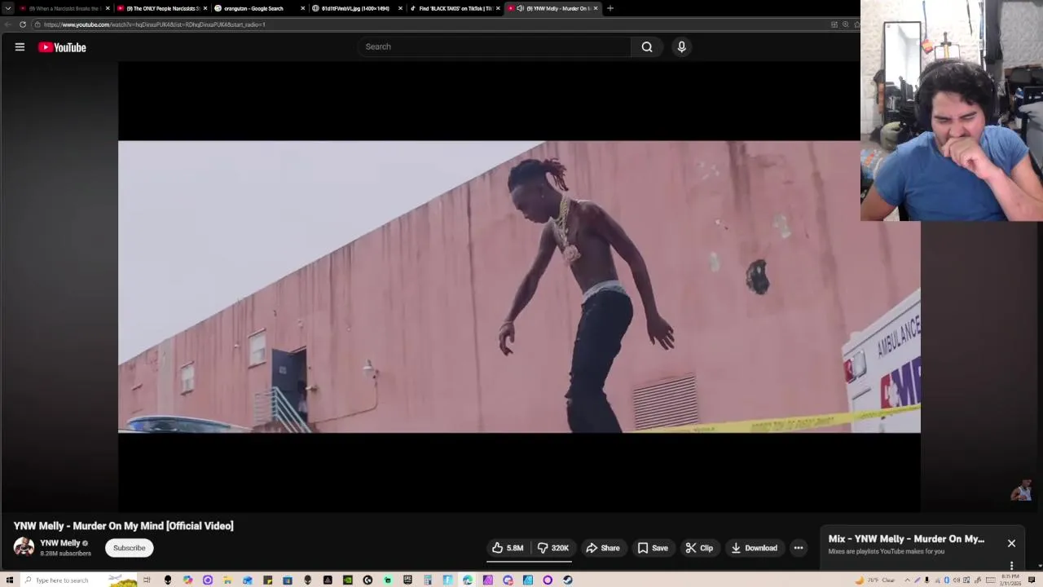Open volume control in system tray
Image resolution: width=1043 pixels, height=587 pixels.
pos(957,580)
